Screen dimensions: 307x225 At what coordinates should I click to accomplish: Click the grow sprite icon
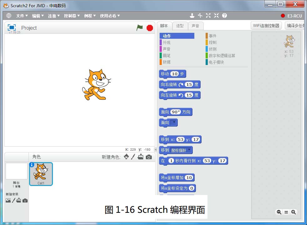pos(208,16)
